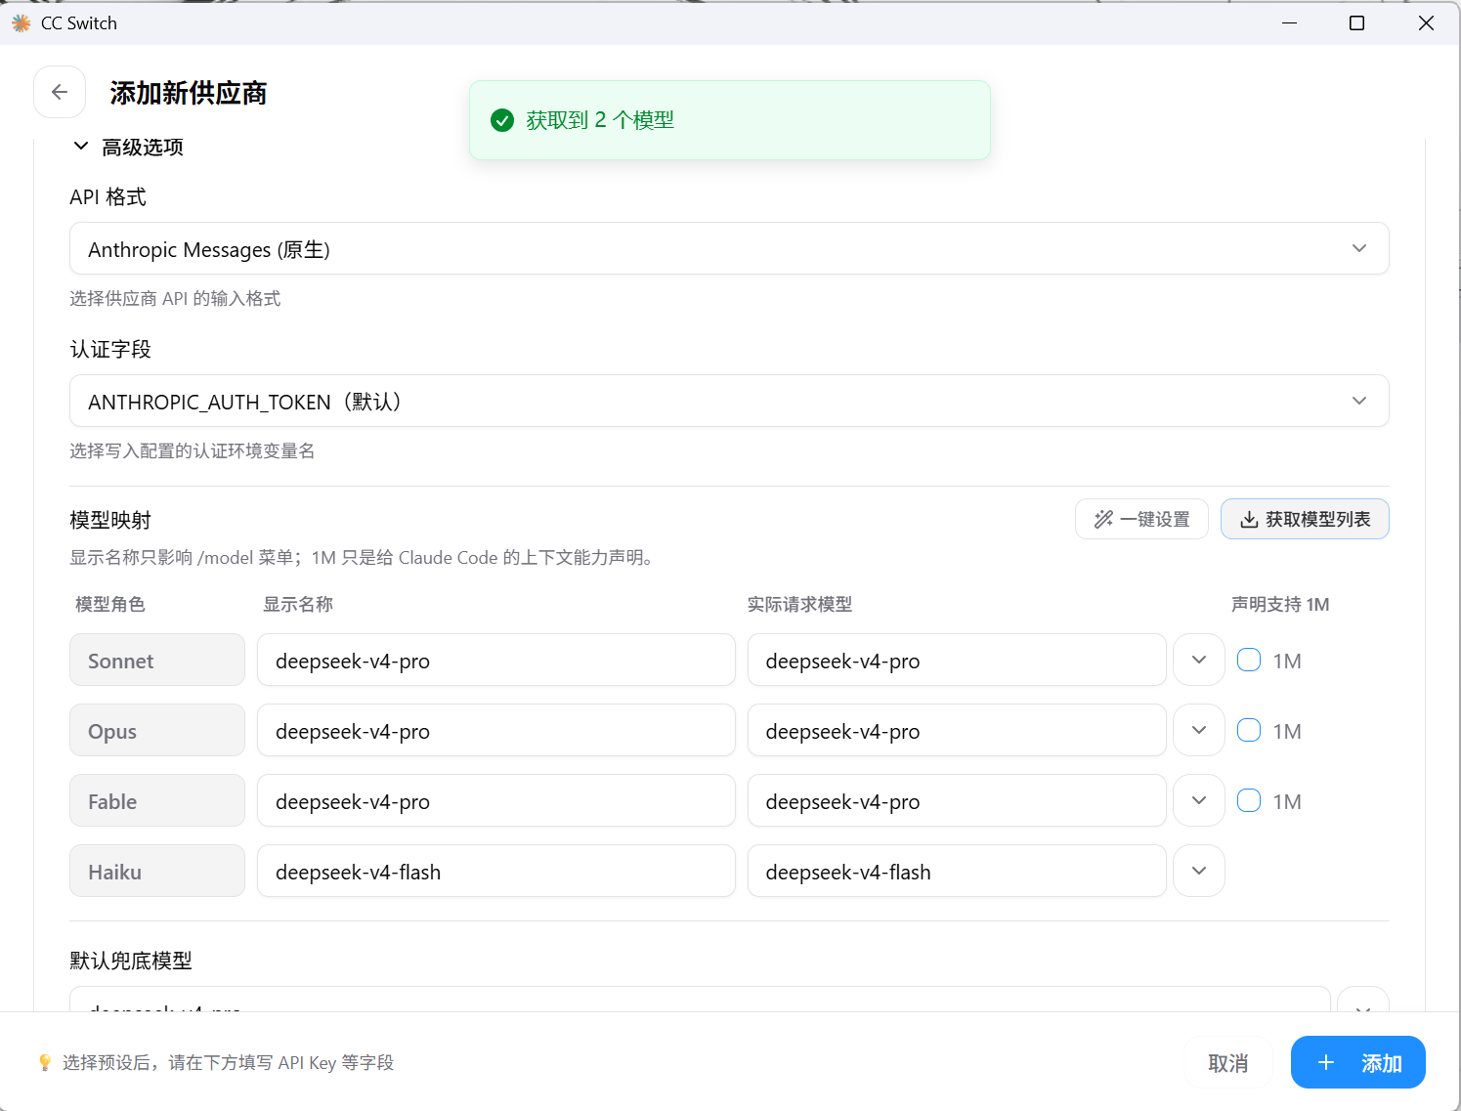Maximize the CC Switch window
Screen dimensions: 1461x1111
(x=1356, y=22)
